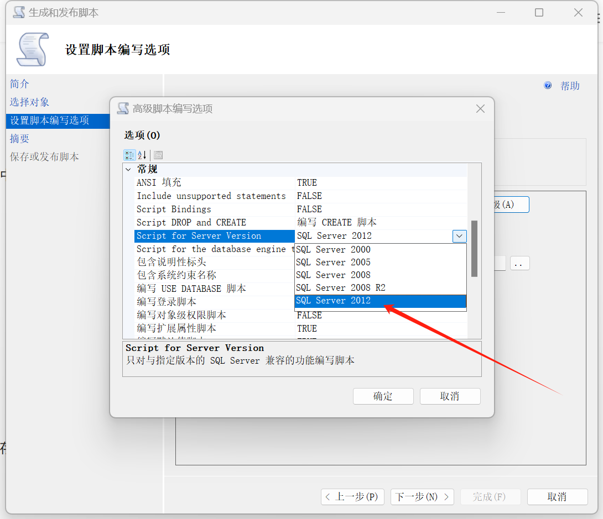Select SQL Server 2008 from the list
This screenshot has width=603, height=519.
(381, 275)
